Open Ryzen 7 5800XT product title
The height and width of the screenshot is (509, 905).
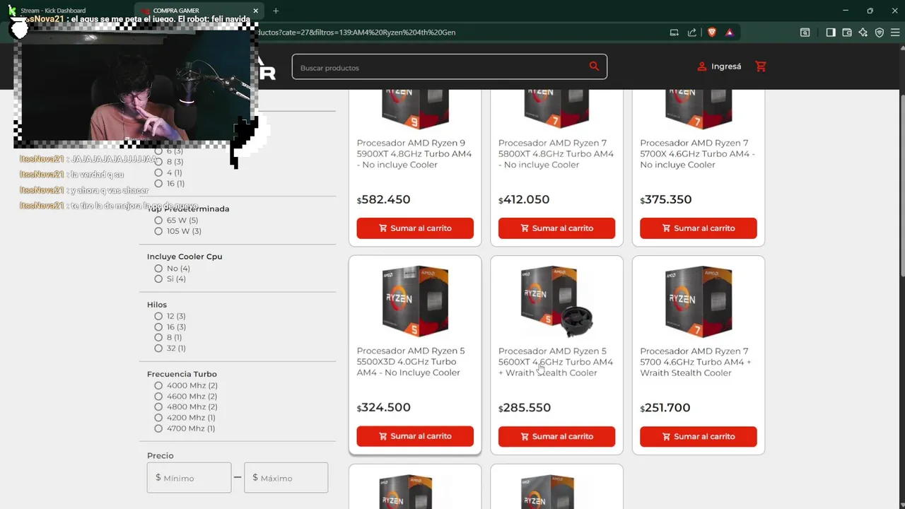556,154
